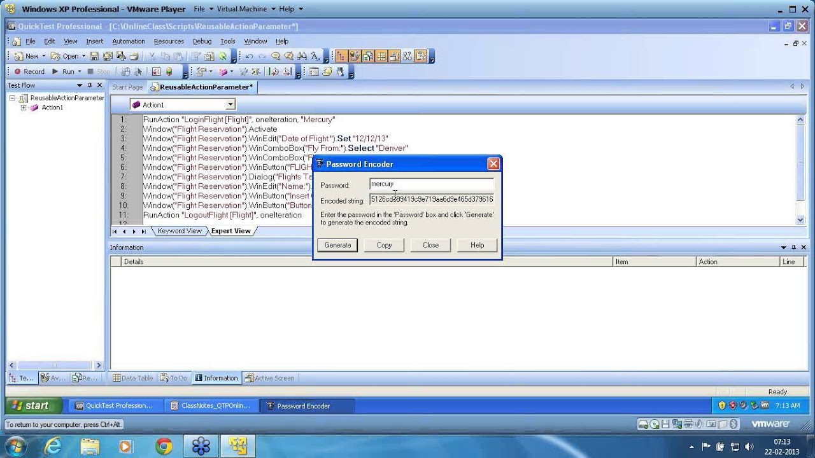
Task: Click the Comment Block speech-bubble icon
Action: coord(276,56)
